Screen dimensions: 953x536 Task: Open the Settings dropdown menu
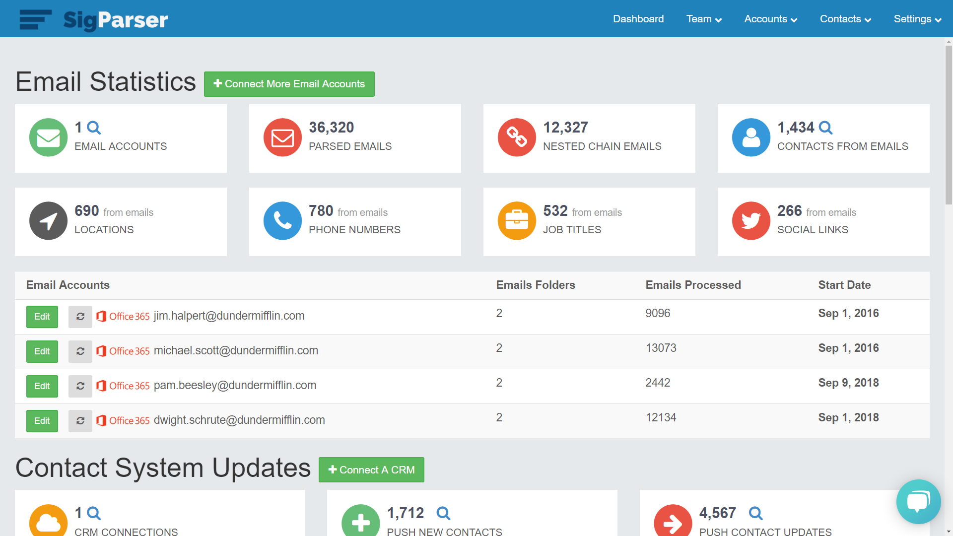[917, 19]
